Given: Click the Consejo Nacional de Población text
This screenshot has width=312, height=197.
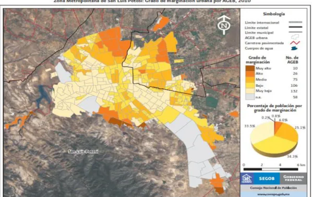Looking at the screenshot, I should tap(273, 188).
